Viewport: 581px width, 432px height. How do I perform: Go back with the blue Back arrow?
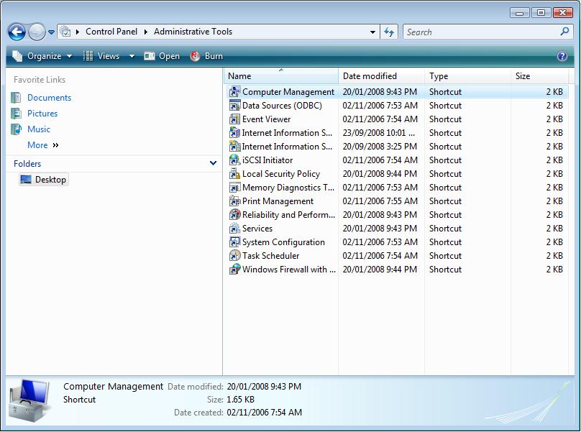(17, 32)
